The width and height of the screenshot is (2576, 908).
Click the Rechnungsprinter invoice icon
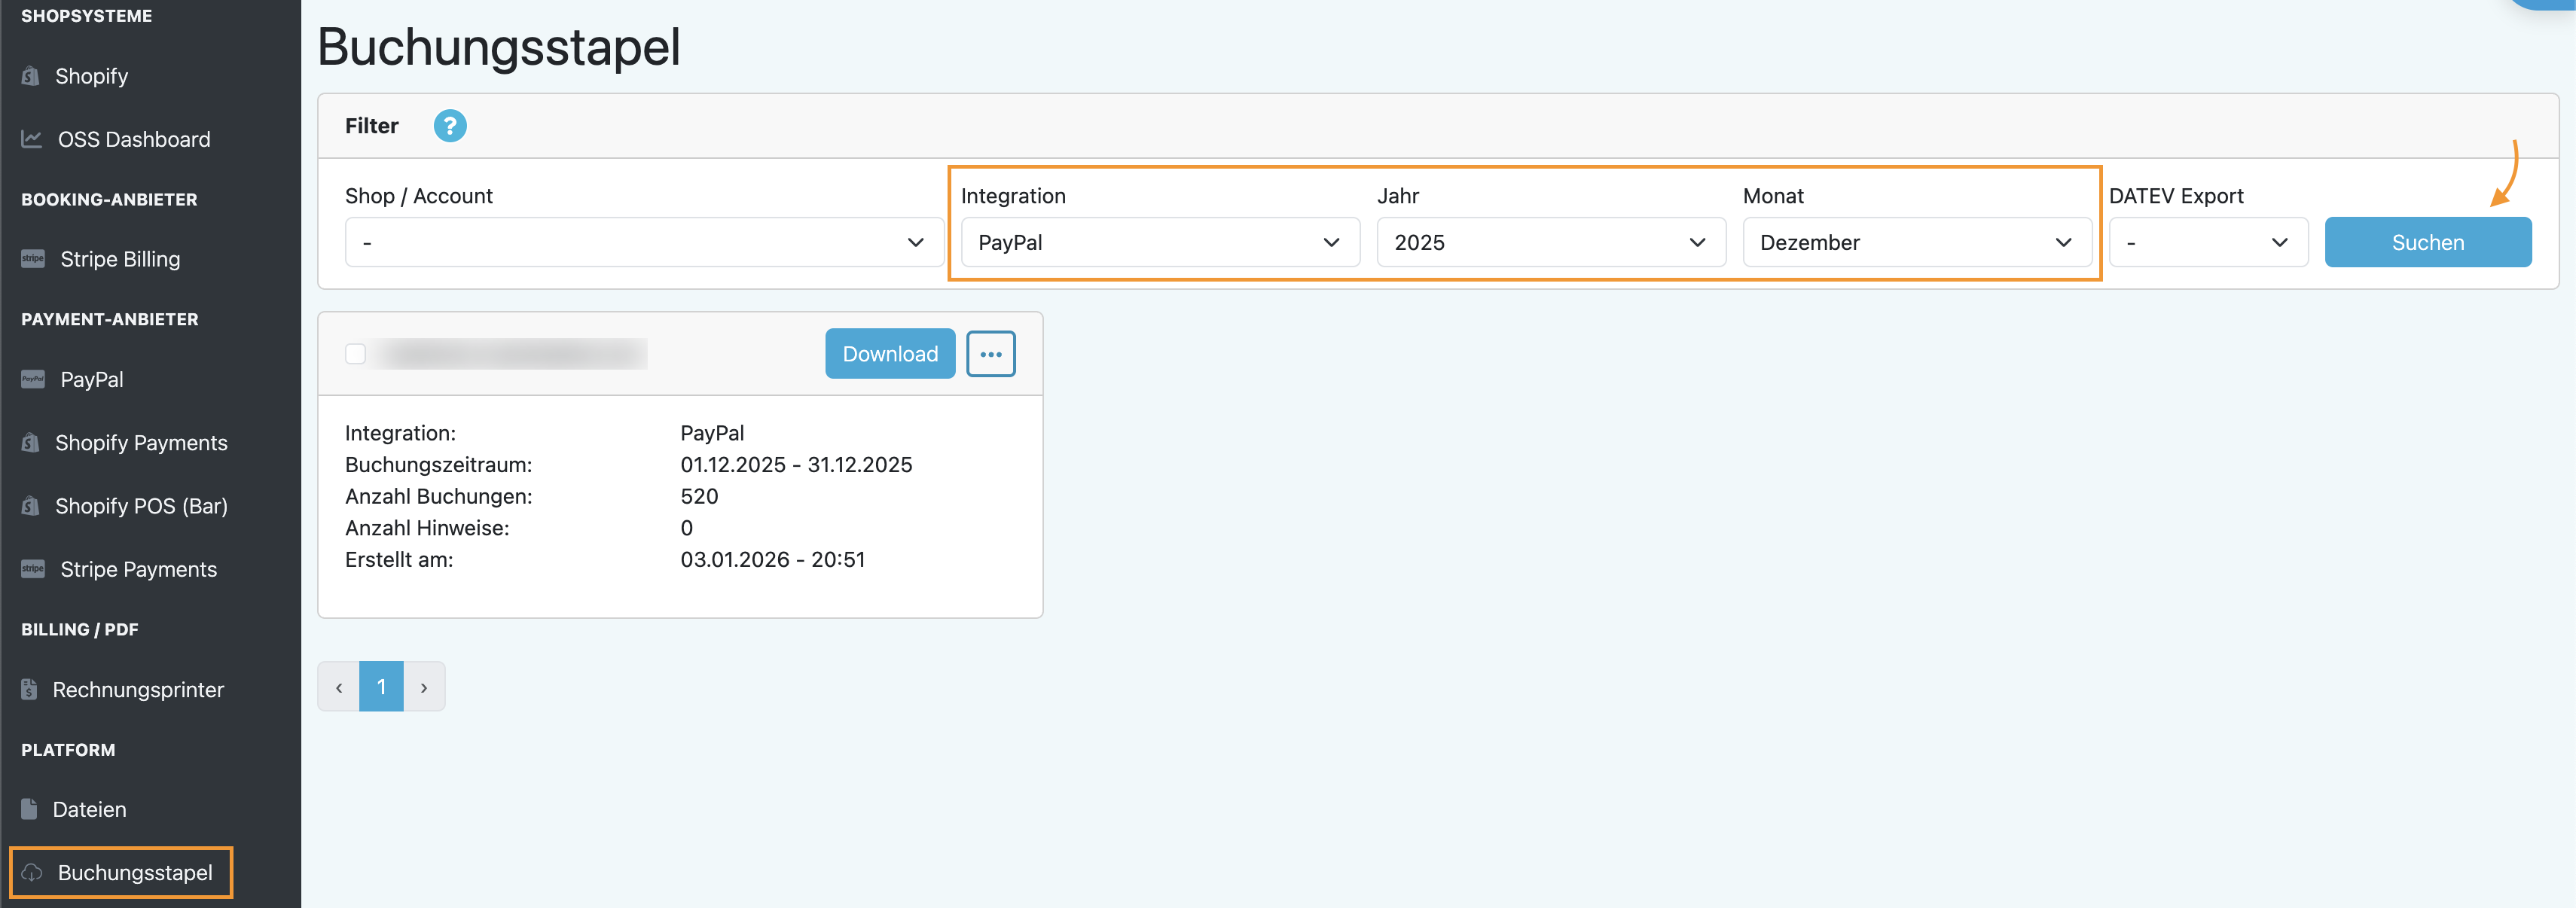point(30,689)
